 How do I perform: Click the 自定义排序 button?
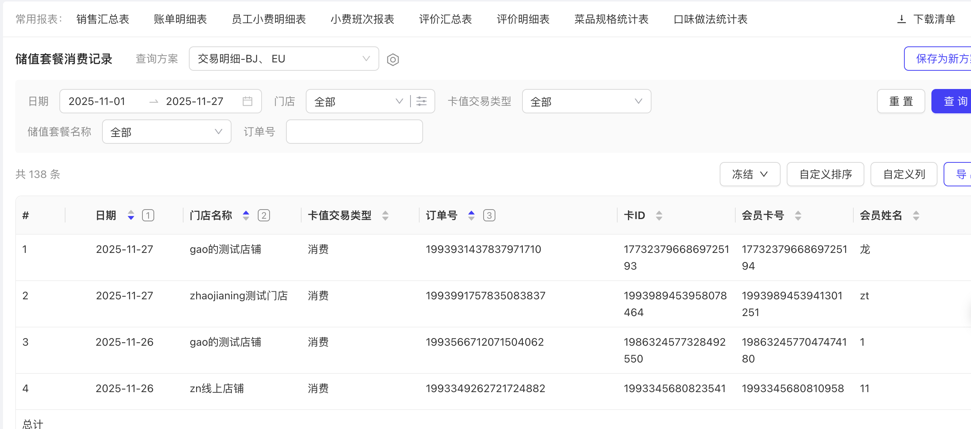pos(825,174)
